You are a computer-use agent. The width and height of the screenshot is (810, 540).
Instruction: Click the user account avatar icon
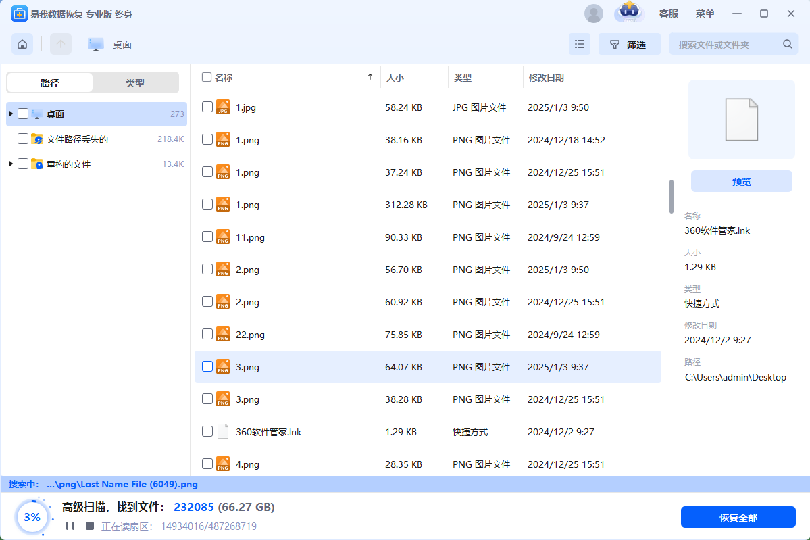[x=593, y=14]
